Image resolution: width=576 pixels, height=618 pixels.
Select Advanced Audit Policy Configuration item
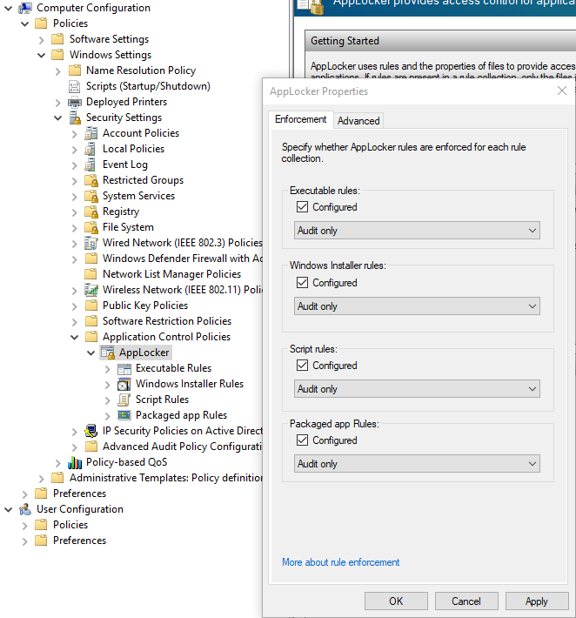[x=183, y=447]
